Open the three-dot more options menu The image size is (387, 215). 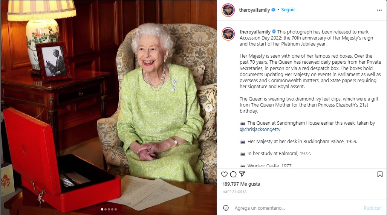click(x=379, y=10)
